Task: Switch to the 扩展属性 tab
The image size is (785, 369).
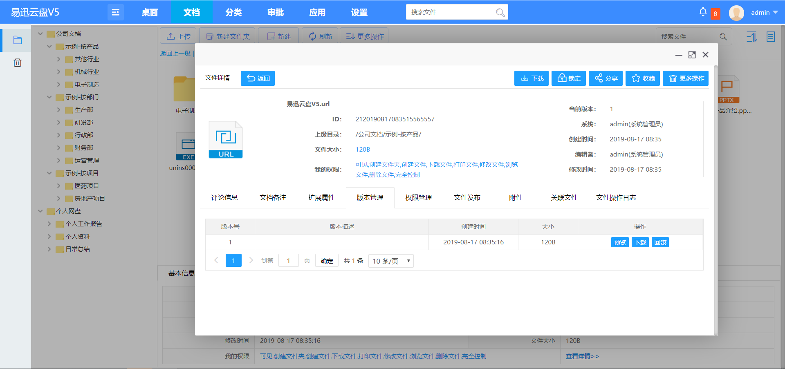Action: pos(321,198)
